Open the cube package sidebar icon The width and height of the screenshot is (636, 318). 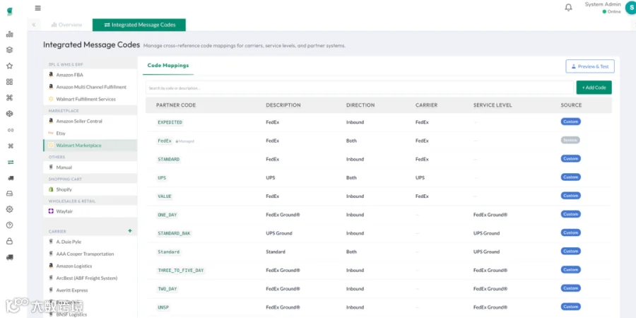point(10,114)
